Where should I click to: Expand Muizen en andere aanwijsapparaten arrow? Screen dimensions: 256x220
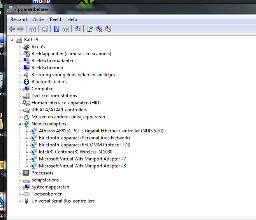(x=19, y=117)
